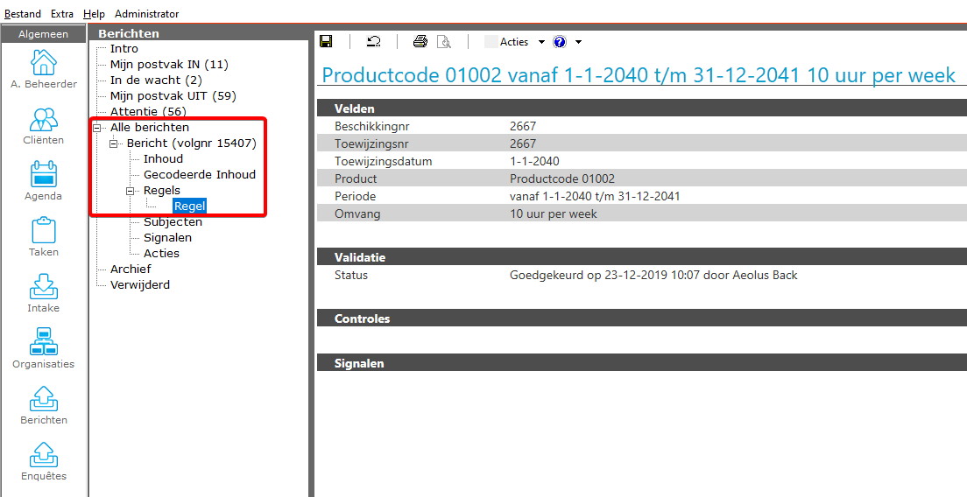Open the Agenda calendar
The height and width of the screenshot is (497, 967).
click(x=44, y=181)
